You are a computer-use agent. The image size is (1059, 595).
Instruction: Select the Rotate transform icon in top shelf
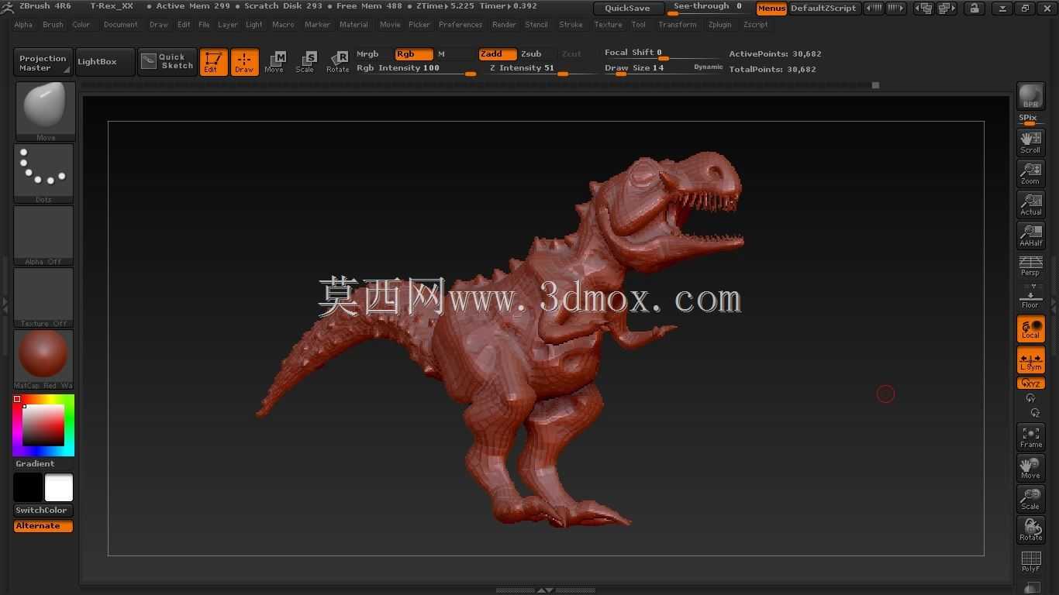click(x=337, y=62)
